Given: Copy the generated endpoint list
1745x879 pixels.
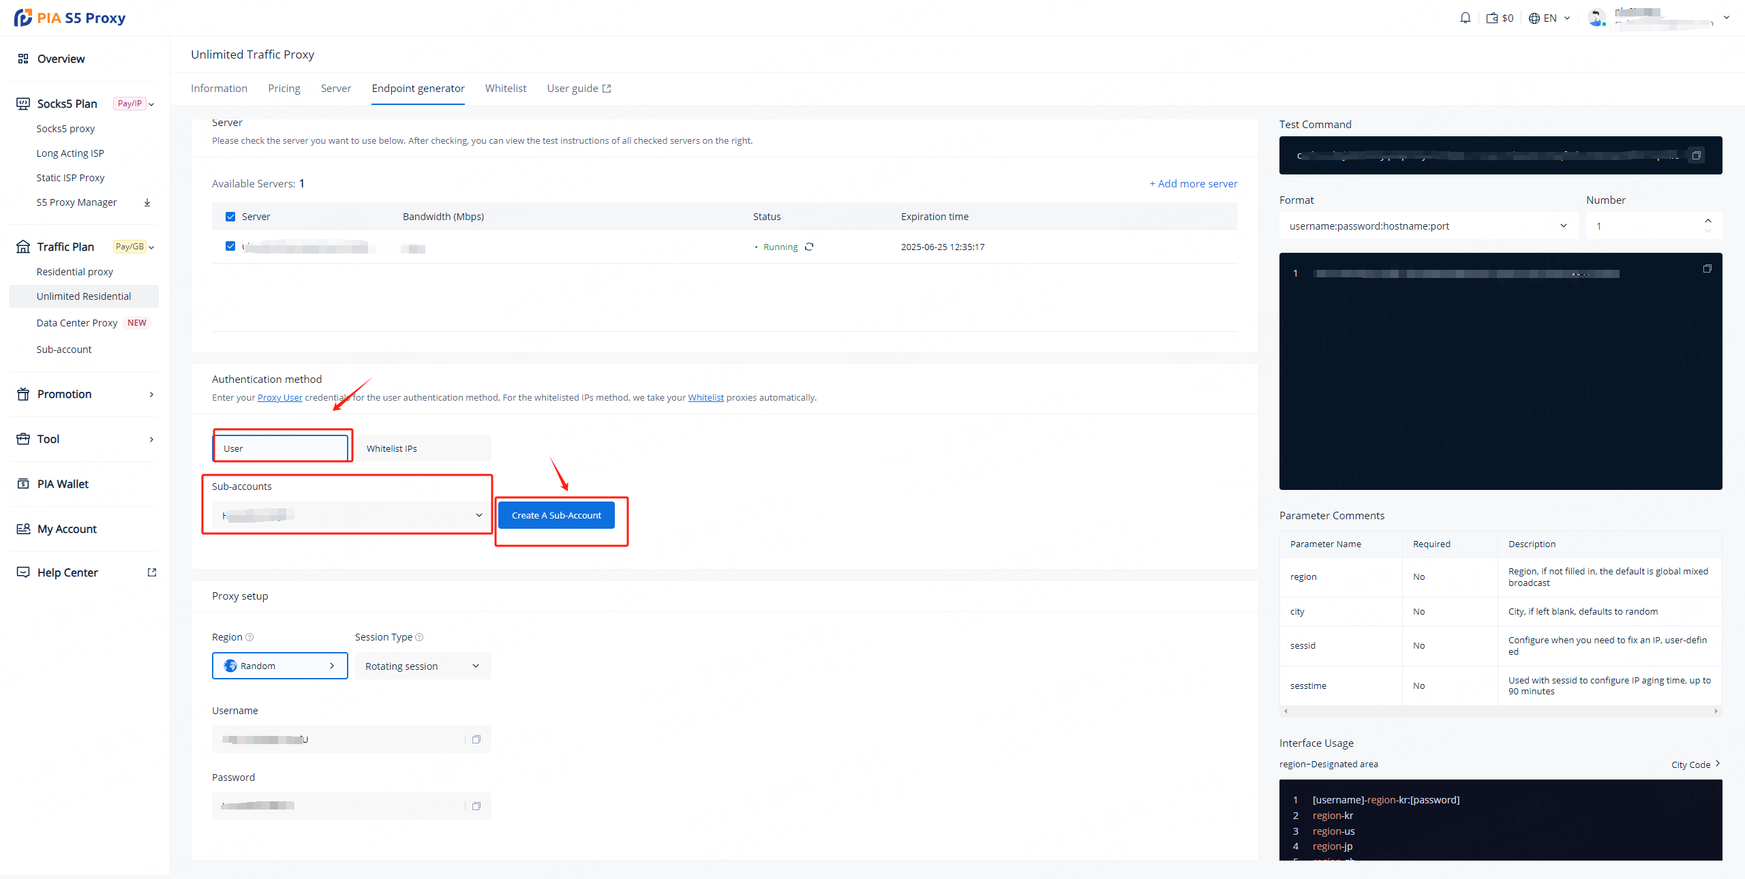Looking at the screenshot, I should point(1707,268).
